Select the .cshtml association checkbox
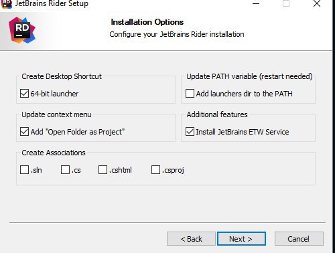The image size is (335, 253). 103,170
